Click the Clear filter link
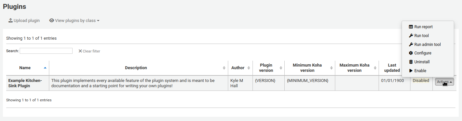The image size is (462, 121). (x=89, y=51)
